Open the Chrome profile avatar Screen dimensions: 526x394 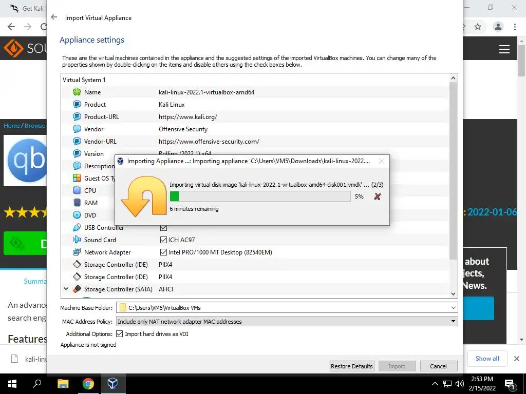coord(498,27)
